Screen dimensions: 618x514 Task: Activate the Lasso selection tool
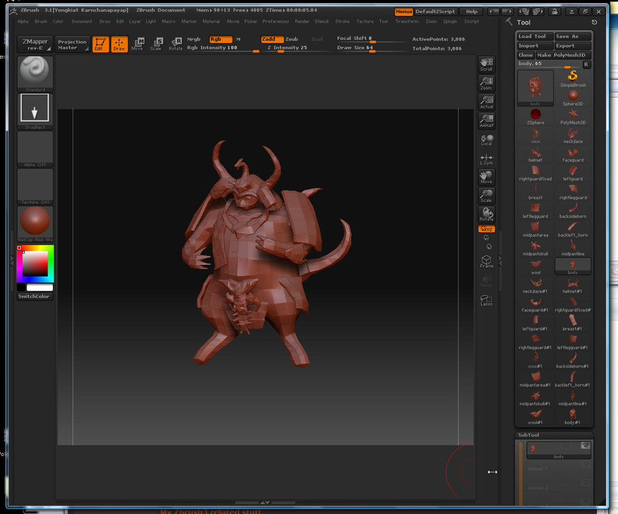pos(486,300)
